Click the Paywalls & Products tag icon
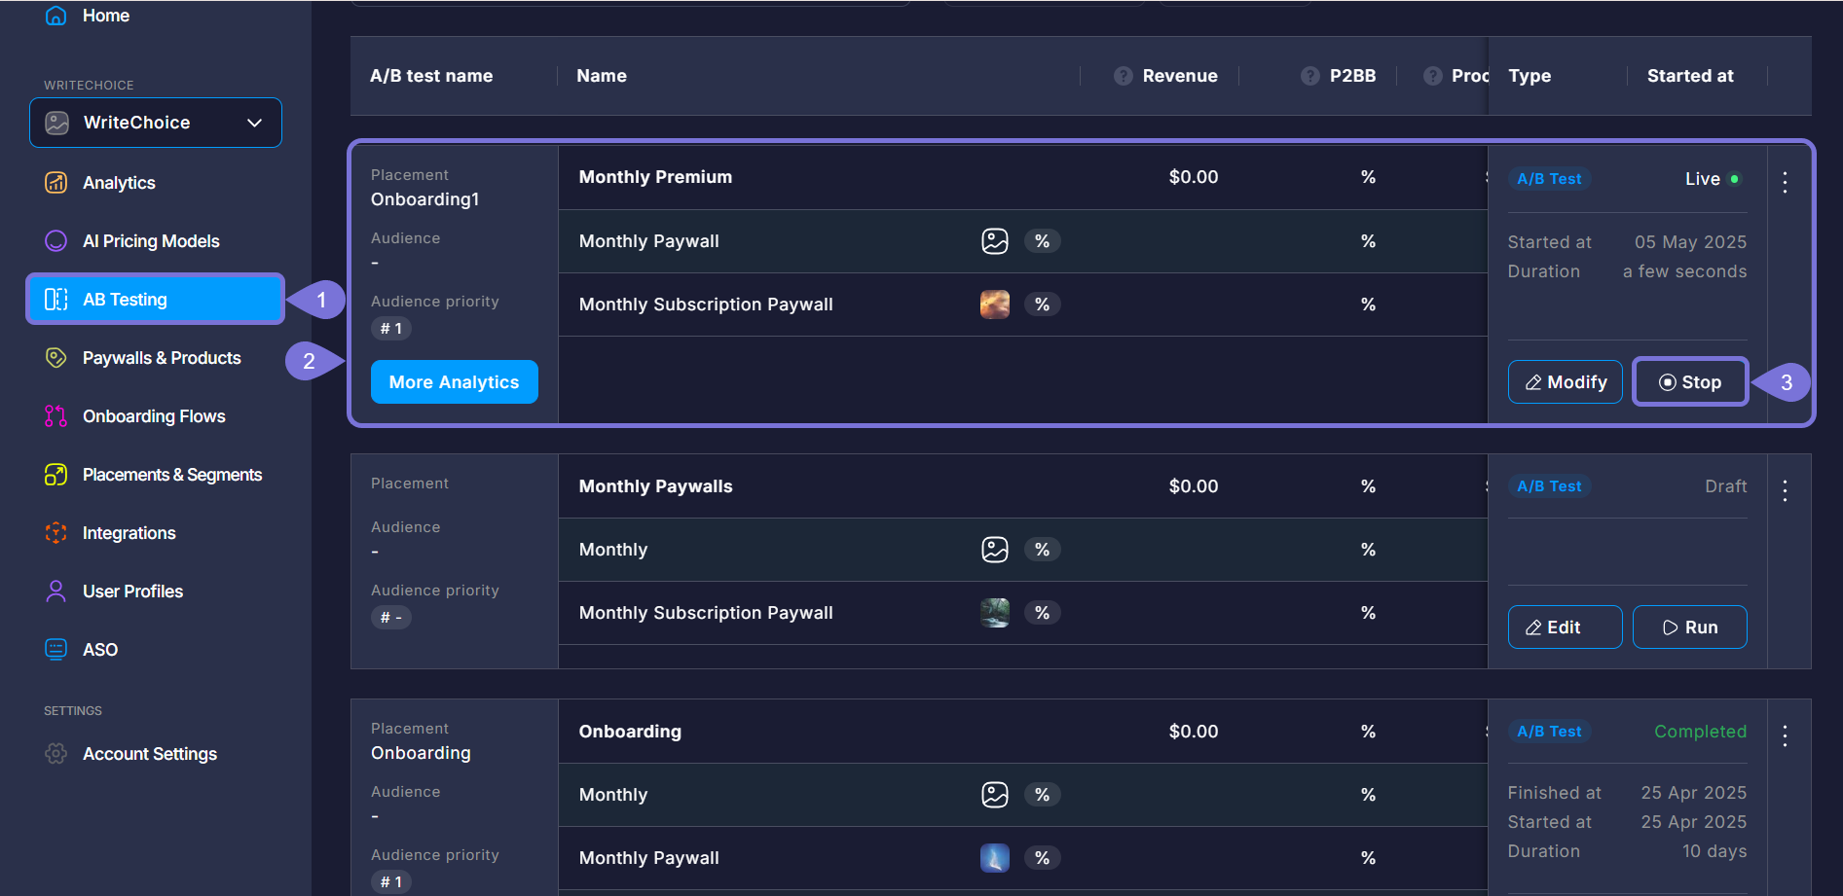 pyautogui.click(x=56, y=358)
